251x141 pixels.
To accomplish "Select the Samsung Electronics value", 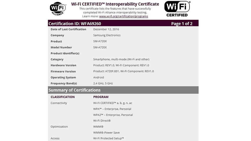I will [x=107, y=35].
